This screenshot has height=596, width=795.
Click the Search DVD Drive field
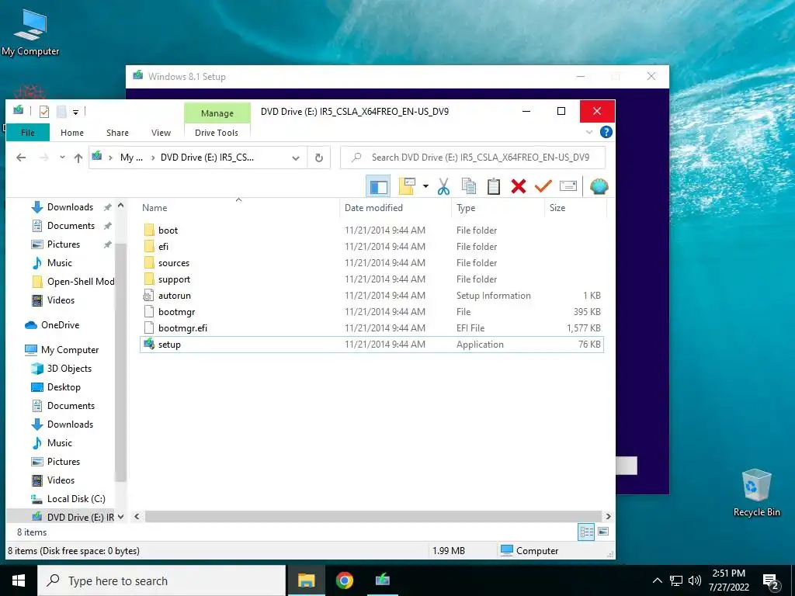pyautogui.click(x=473, y=158)
